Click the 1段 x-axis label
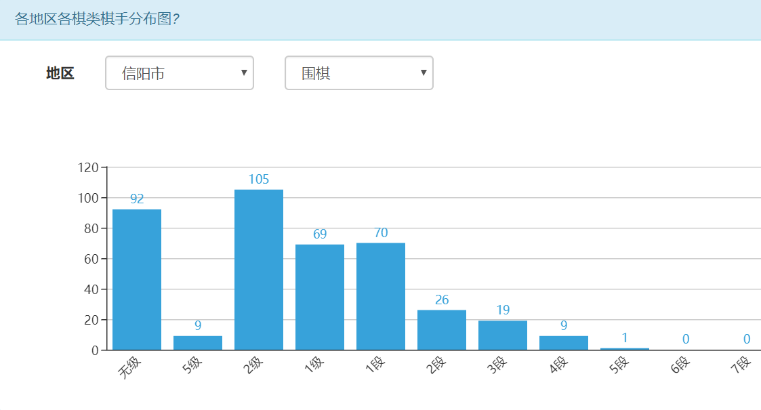This screenshot has height=410, width=761. pos(373,367)
